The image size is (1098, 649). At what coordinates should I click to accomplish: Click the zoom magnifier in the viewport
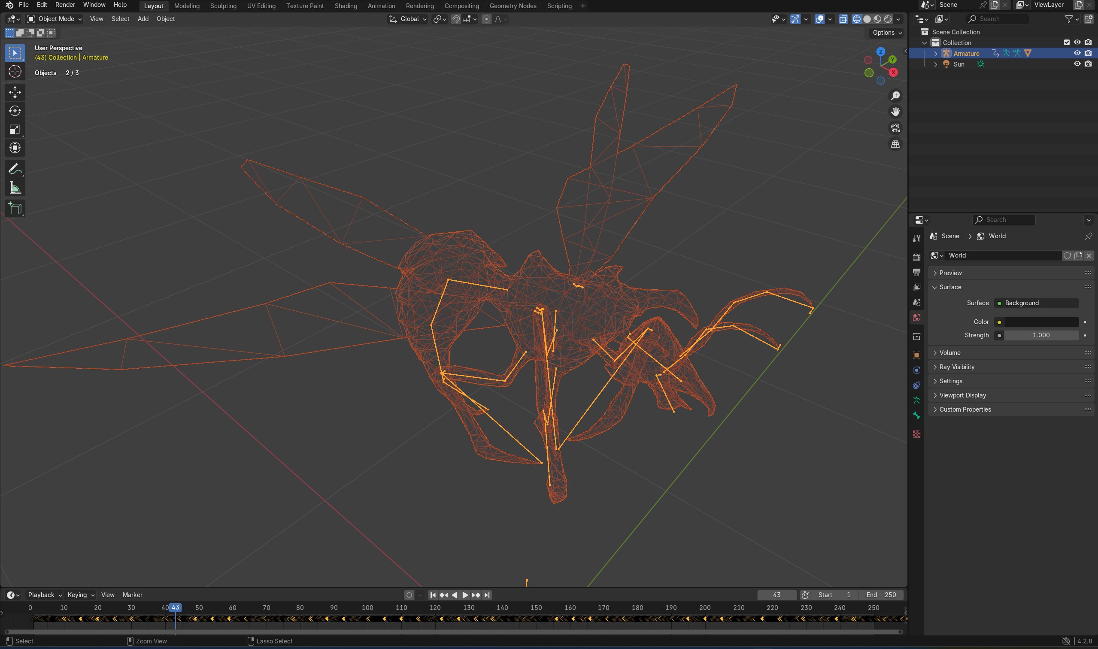pos(895,96)
